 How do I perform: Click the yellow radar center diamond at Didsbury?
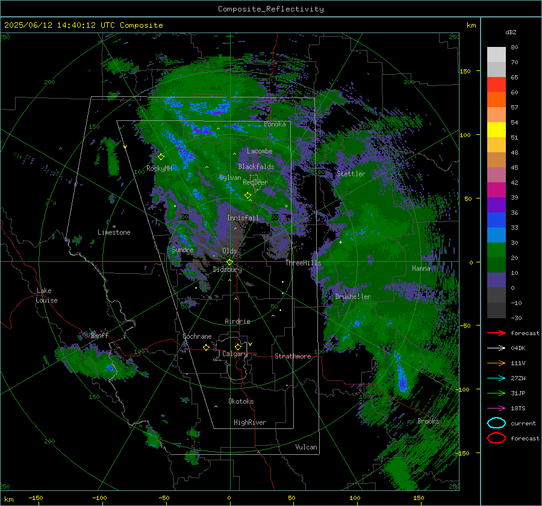229,262
